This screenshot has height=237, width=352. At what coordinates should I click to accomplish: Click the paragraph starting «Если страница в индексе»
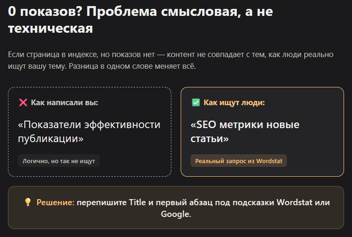(170, 60)
